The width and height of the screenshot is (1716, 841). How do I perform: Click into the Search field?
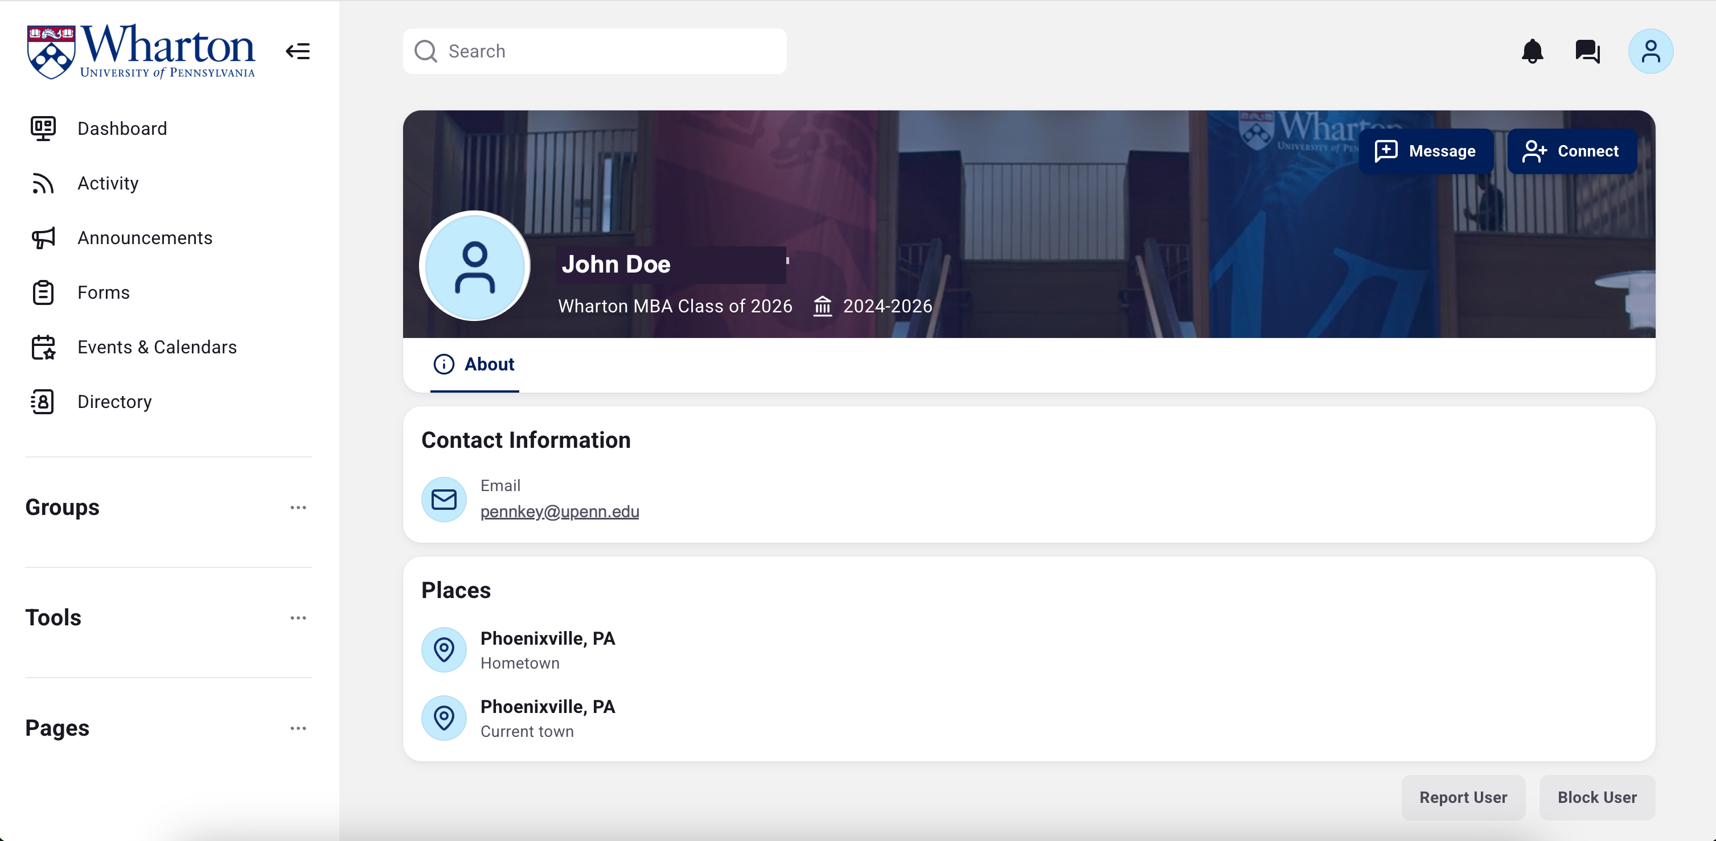click(x=606, y=51)
